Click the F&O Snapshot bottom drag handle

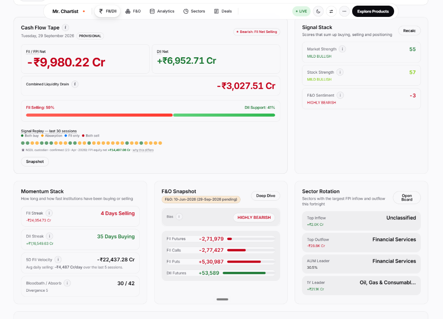pyautogui.click(x=222, y=299)
